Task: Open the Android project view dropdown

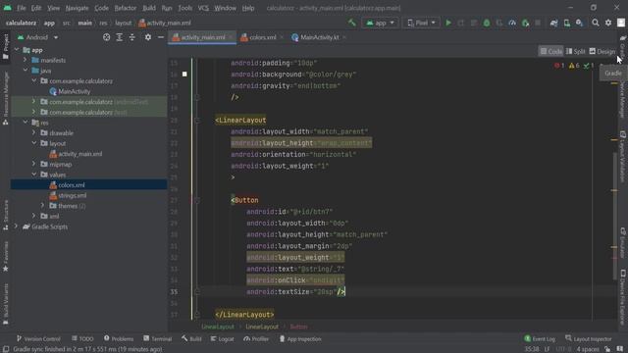Action: click(37, 37)
